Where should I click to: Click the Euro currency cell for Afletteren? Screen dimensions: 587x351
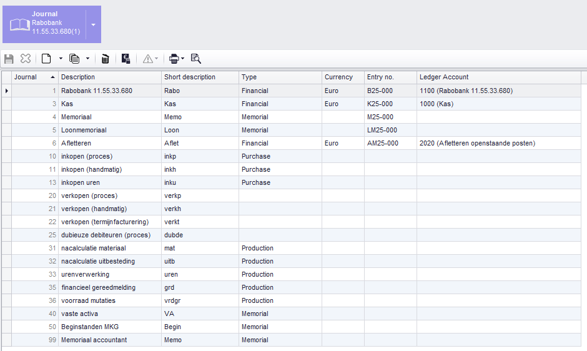click(343, 143)
